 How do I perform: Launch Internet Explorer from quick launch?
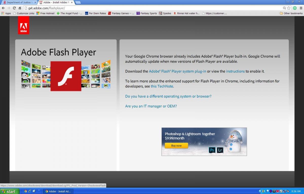(30, 191)
